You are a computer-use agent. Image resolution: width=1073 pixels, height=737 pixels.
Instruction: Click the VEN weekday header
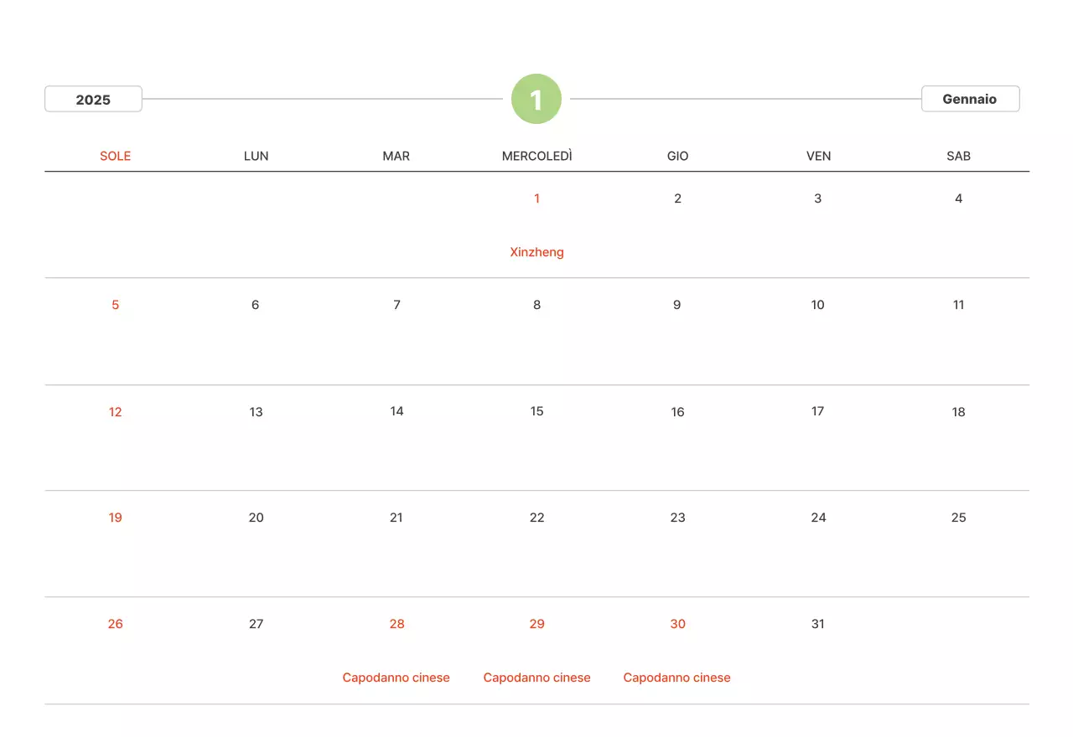tap(818, 156)
